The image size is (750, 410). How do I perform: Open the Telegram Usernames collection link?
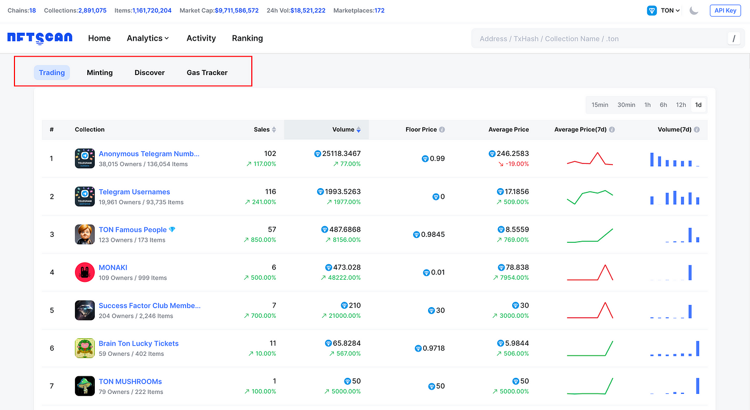(134, 192)
